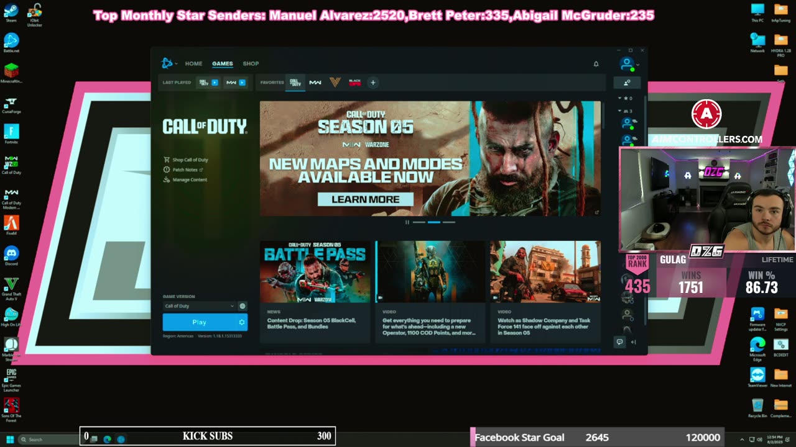Open IObit Unlocker desktop icon
Screen dimensions: 796x447
[35, 15]
